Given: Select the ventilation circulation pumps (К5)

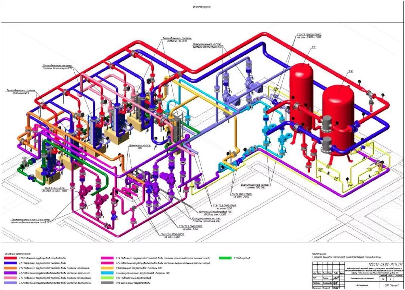Looking at the screenshot, I should (249, 85).
